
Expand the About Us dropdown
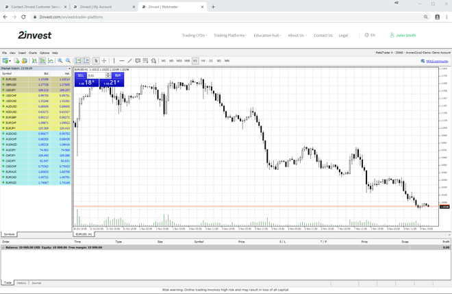297,35
